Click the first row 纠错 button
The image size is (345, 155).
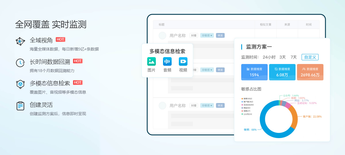point(194,36)
